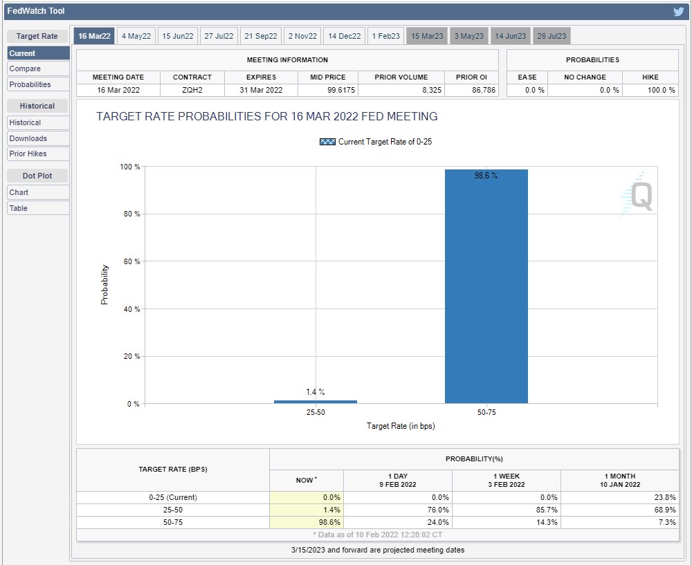
Task: Open the 2 Nov22 tab
Action: click(302, 36)
